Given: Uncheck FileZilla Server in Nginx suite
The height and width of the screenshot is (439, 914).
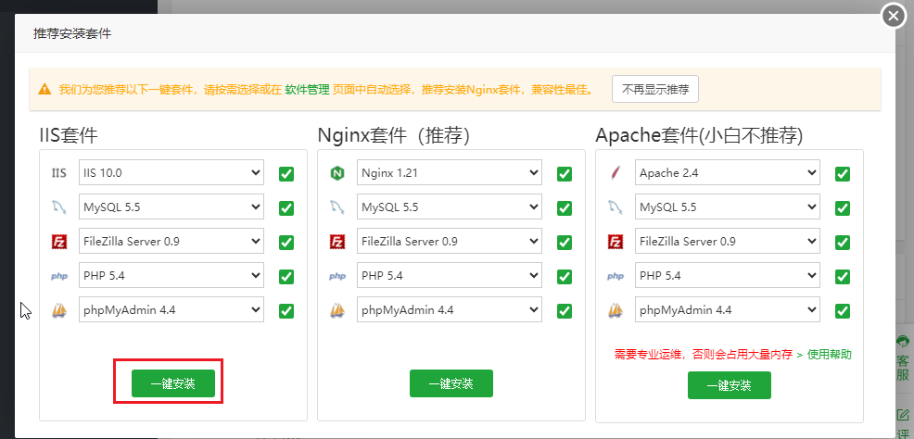Looking at the screenshot, I should click(565, 243).
